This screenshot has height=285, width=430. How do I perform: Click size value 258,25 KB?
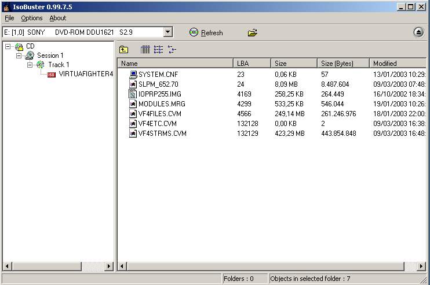[x=289, y=94]
